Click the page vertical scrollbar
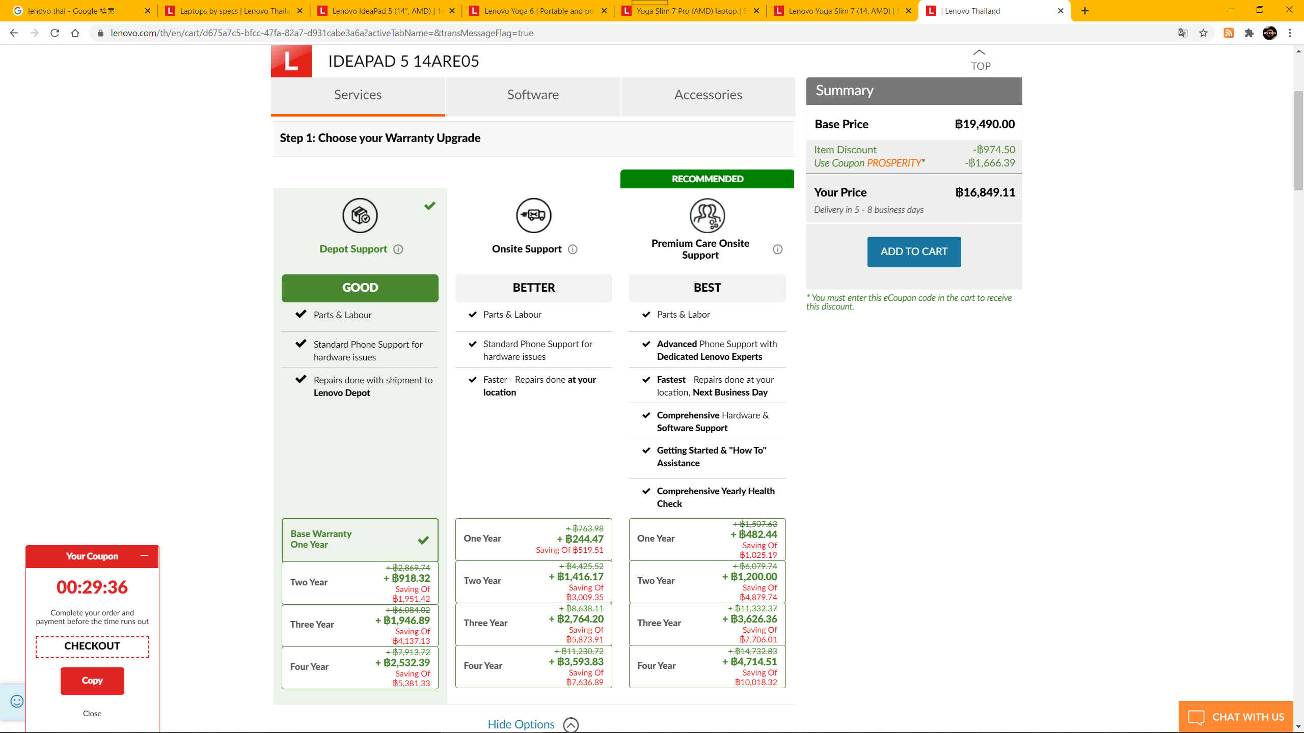 [1298, 140]
